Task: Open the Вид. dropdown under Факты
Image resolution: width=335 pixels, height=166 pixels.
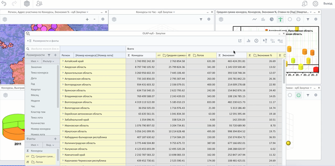Action: click(50, 145)
